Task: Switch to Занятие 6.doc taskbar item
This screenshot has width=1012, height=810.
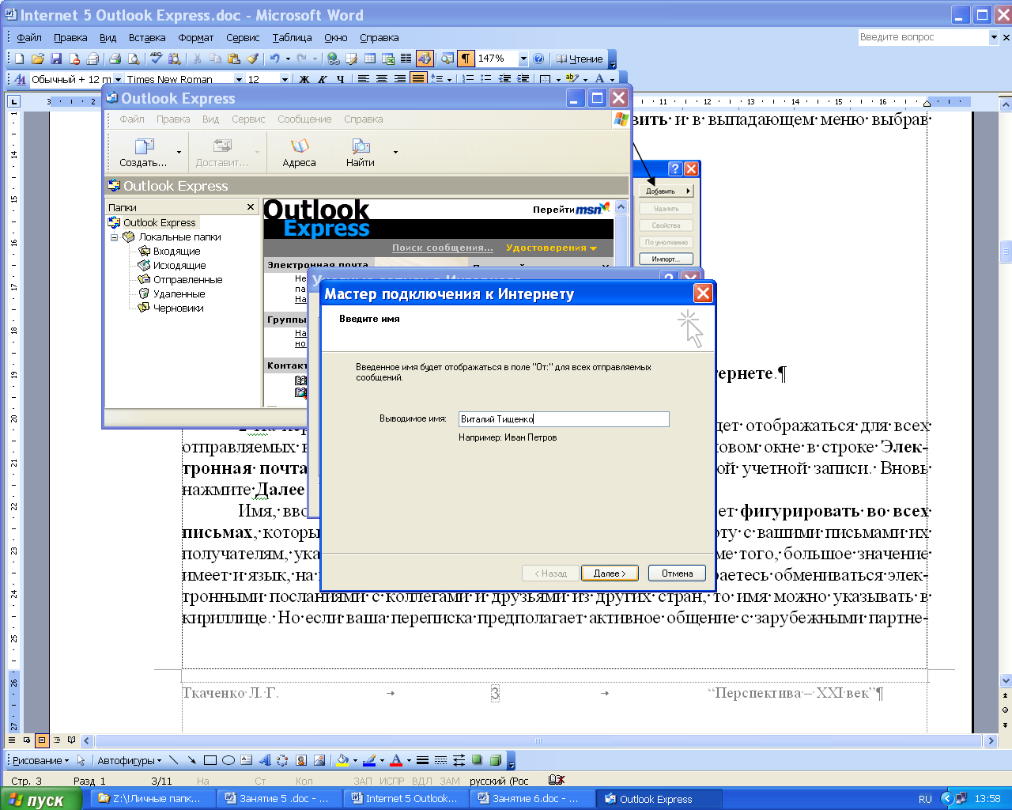Action: point(531,799)
